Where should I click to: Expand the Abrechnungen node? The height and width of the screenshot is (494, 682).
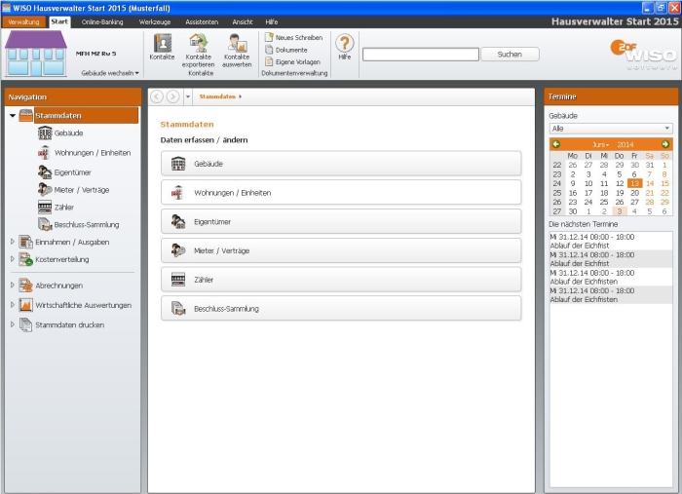12,285
